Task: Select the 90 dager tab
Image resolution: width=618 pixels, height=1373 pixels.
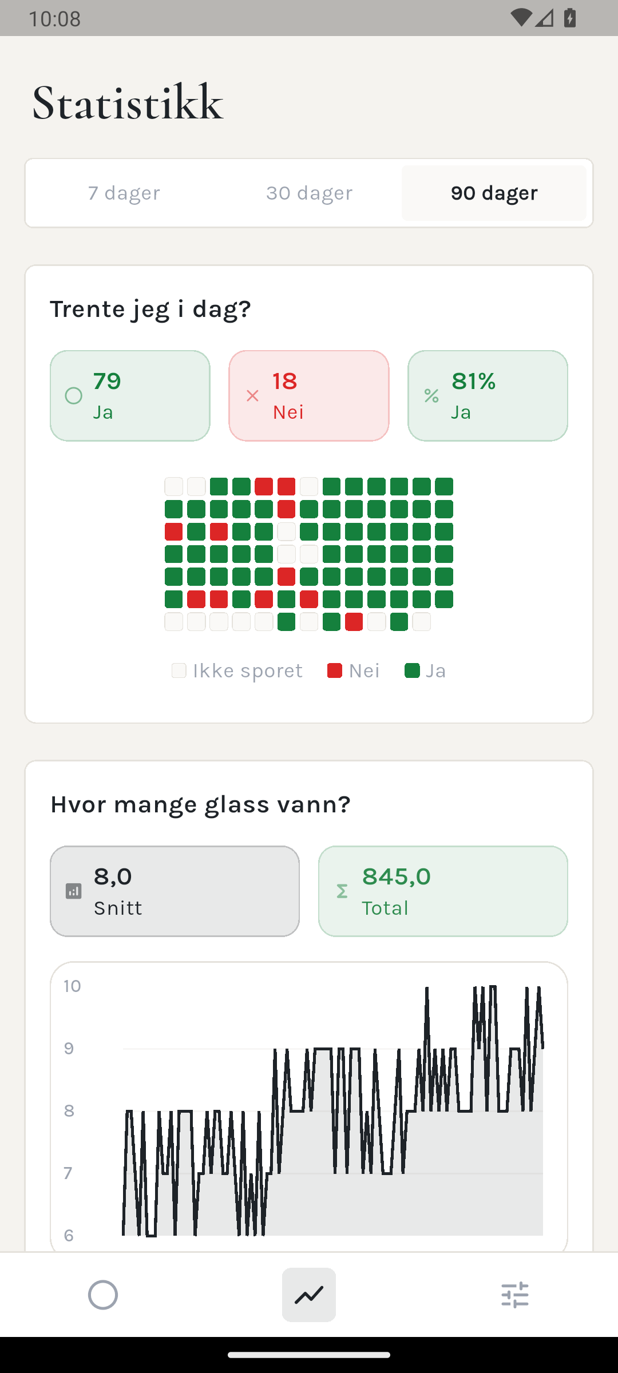Action: tap(494, 193)
